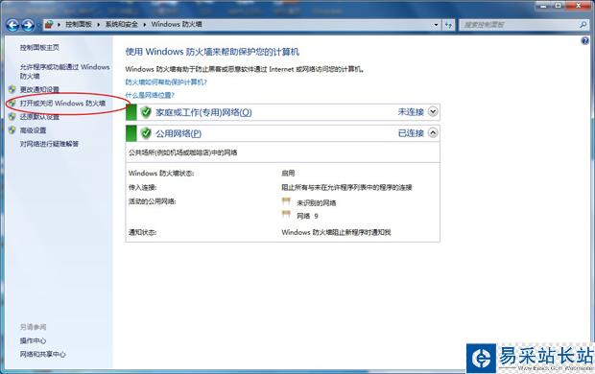Image resolution: width=595 pixels, height=374 pixels.
Task: Open 对网络进行疑难解答 link
Action: coord(49,144)
